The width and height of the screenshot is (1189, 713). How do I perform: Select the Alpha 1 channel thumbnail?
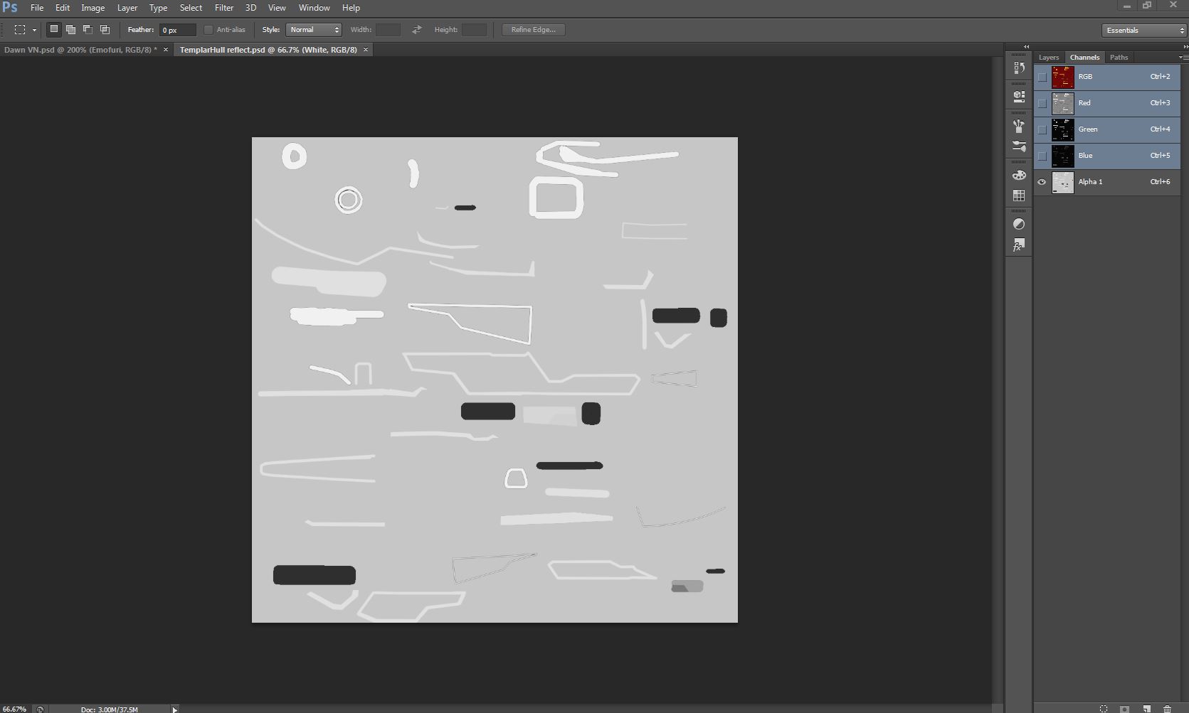click(x=1062, y=182)
